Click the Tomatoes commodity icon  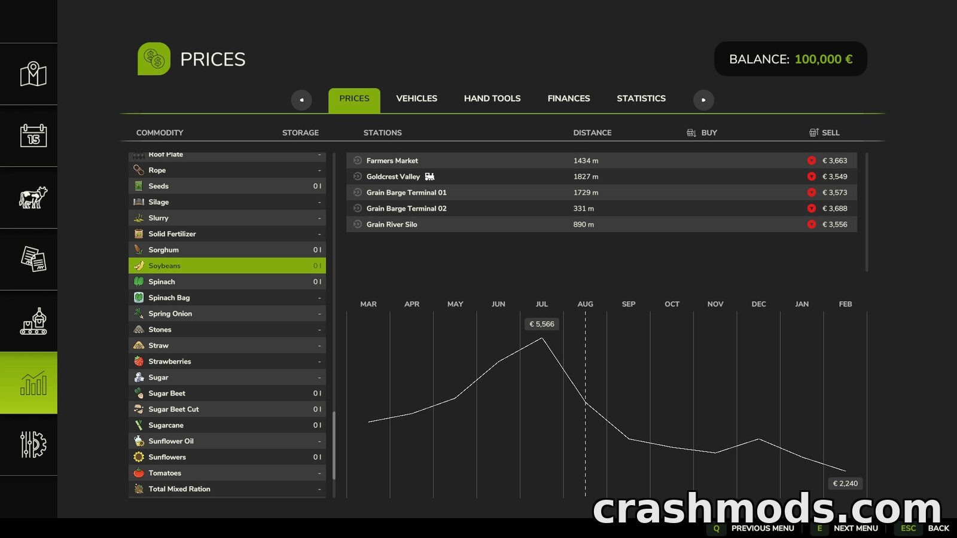[x=139, y=473]
